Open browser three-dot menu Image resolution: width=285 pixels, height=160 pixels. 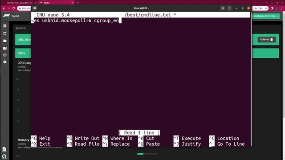[x=282, y=8]
